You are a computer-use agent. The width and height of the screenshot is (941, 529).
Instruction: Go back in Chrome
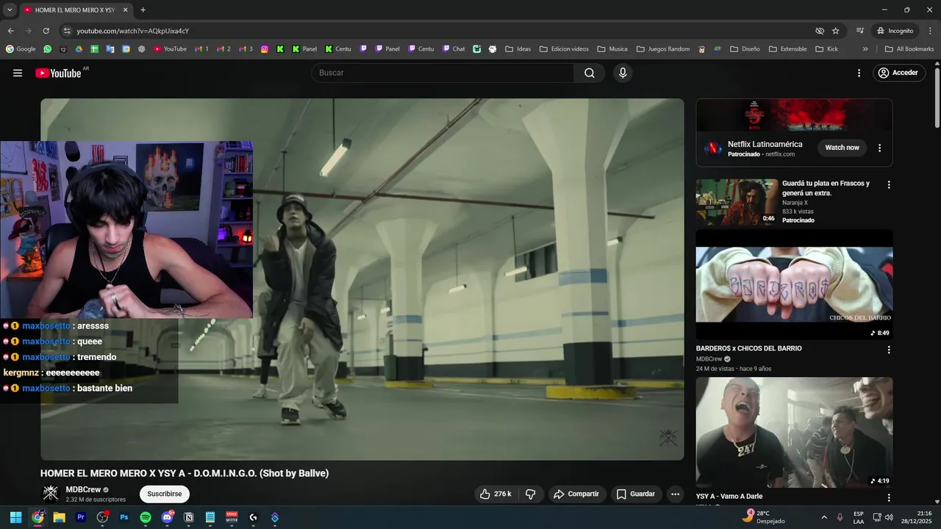click(10, 31)
